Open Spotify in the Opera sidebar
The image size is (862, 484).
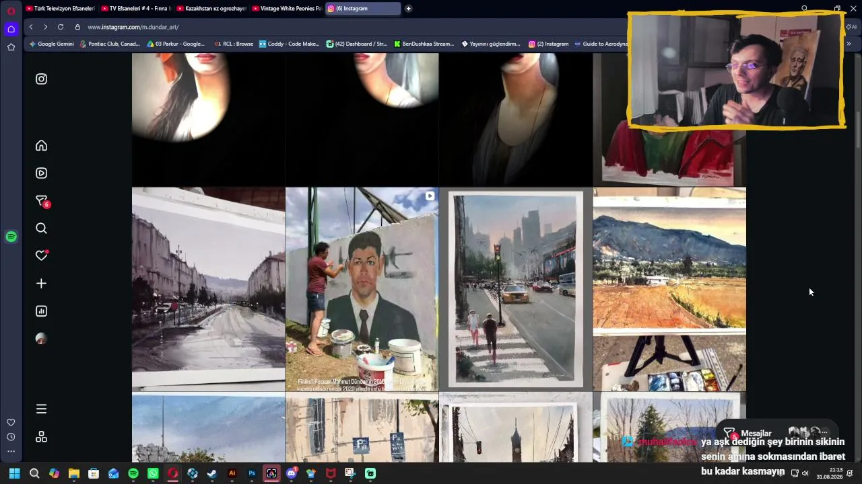click(11, 237)
